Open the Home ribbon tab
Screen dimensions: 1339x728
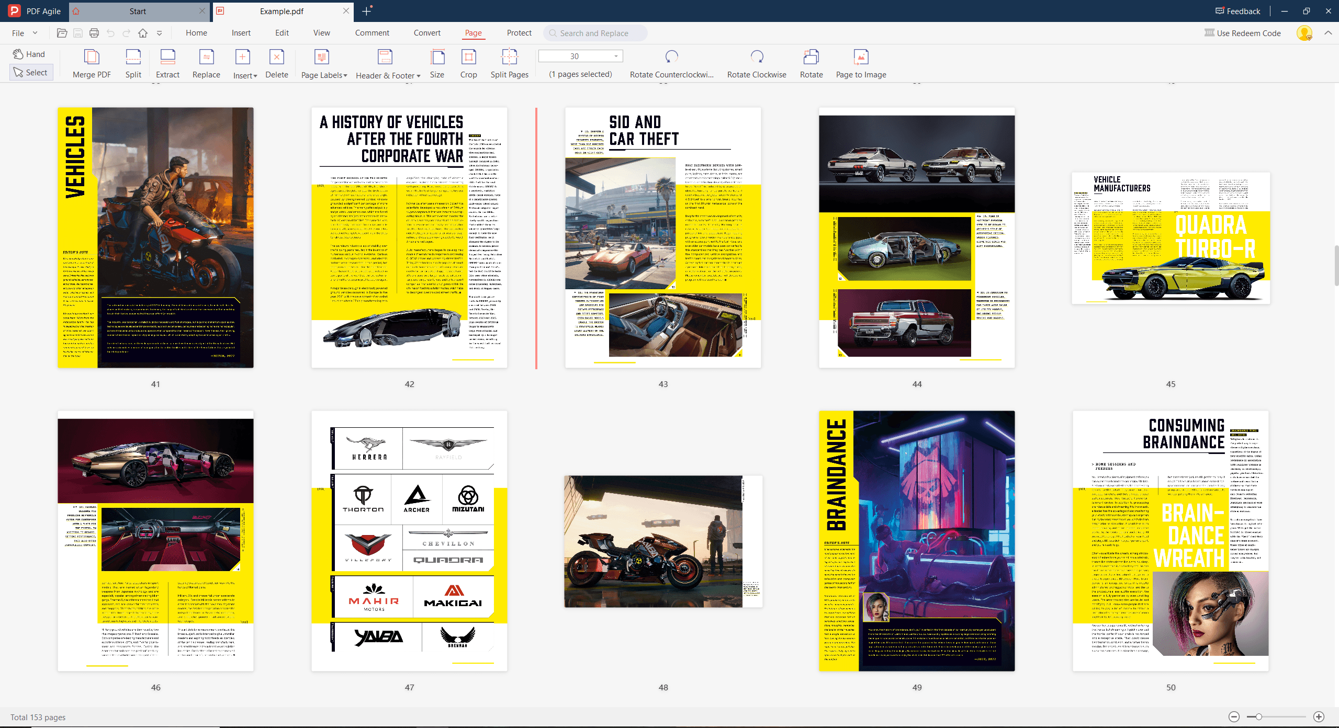coord(196,33)
